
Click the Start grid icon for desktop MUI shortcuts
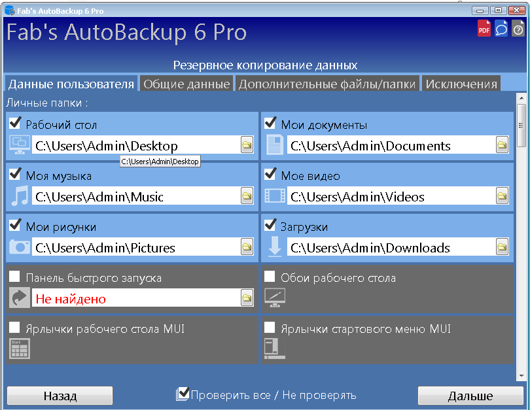[20, 349]
